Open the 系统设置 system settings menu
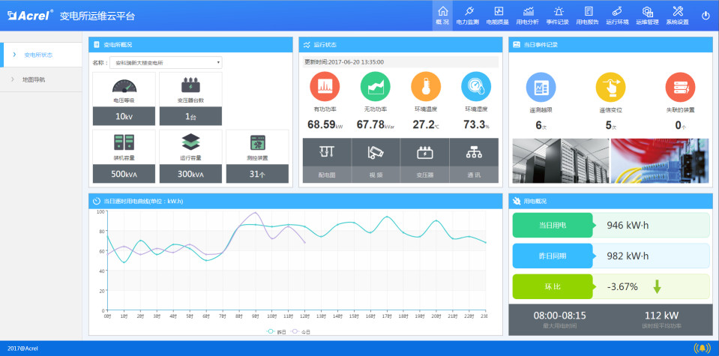The height and width of the screenshot is (356, 719). (x=677, y=15)
